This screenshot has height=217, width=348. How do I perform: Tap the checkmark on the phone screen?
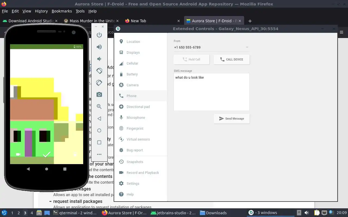click(47, 154)
